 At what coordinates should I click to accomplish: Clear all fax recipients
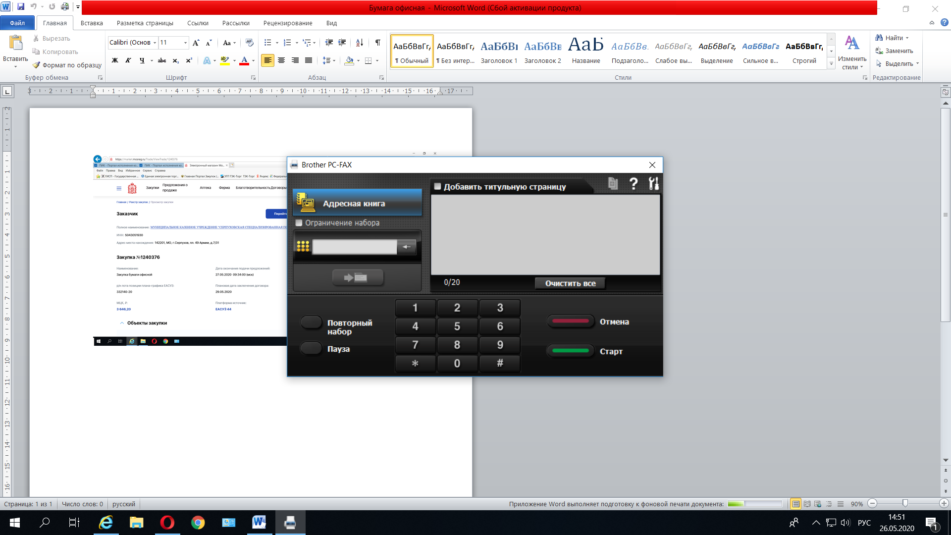(571, 283)
